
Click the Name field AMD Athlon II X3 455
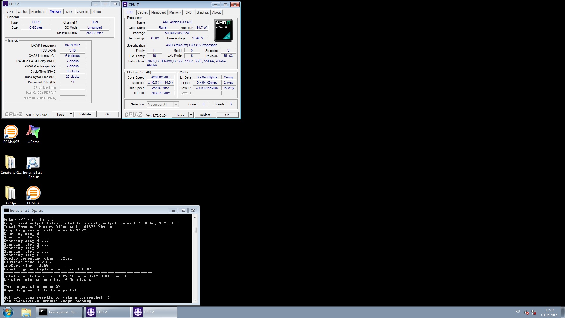[177, 22]
